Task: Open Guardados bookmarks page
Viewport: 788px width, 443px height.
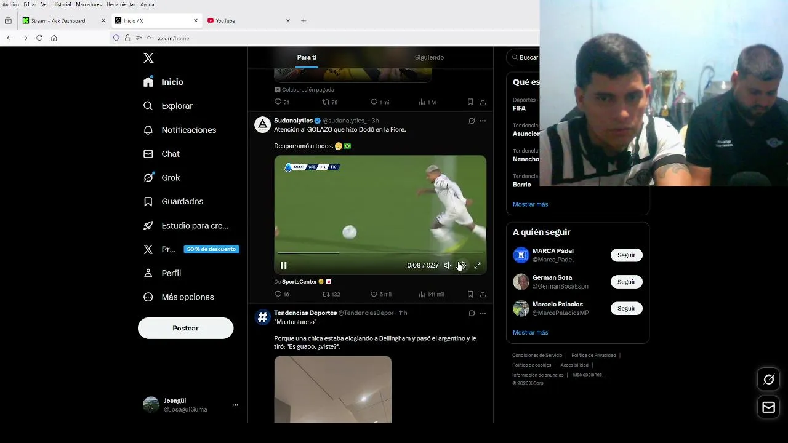Action: tap(173, 201)
